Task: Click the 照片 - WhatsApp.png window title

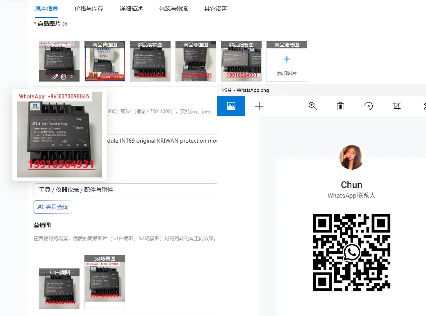Action: point(245,90)
